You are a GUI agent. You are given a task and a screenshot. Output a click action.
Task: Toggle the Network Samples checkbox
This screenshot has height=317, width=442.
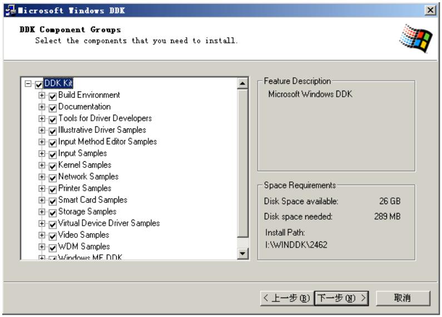53,177
